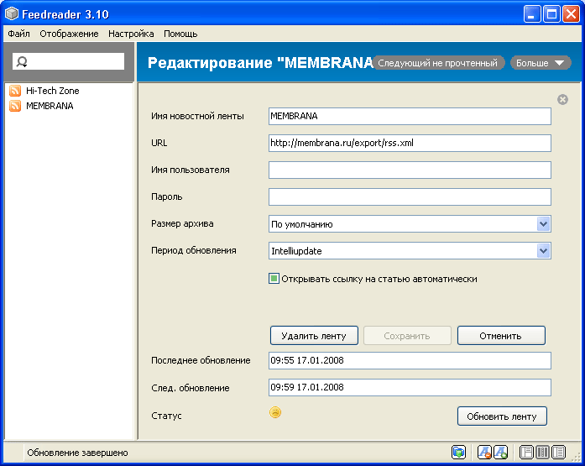Click the URL input field
Screen dimensions: 585x466
[x=410, y=144]
